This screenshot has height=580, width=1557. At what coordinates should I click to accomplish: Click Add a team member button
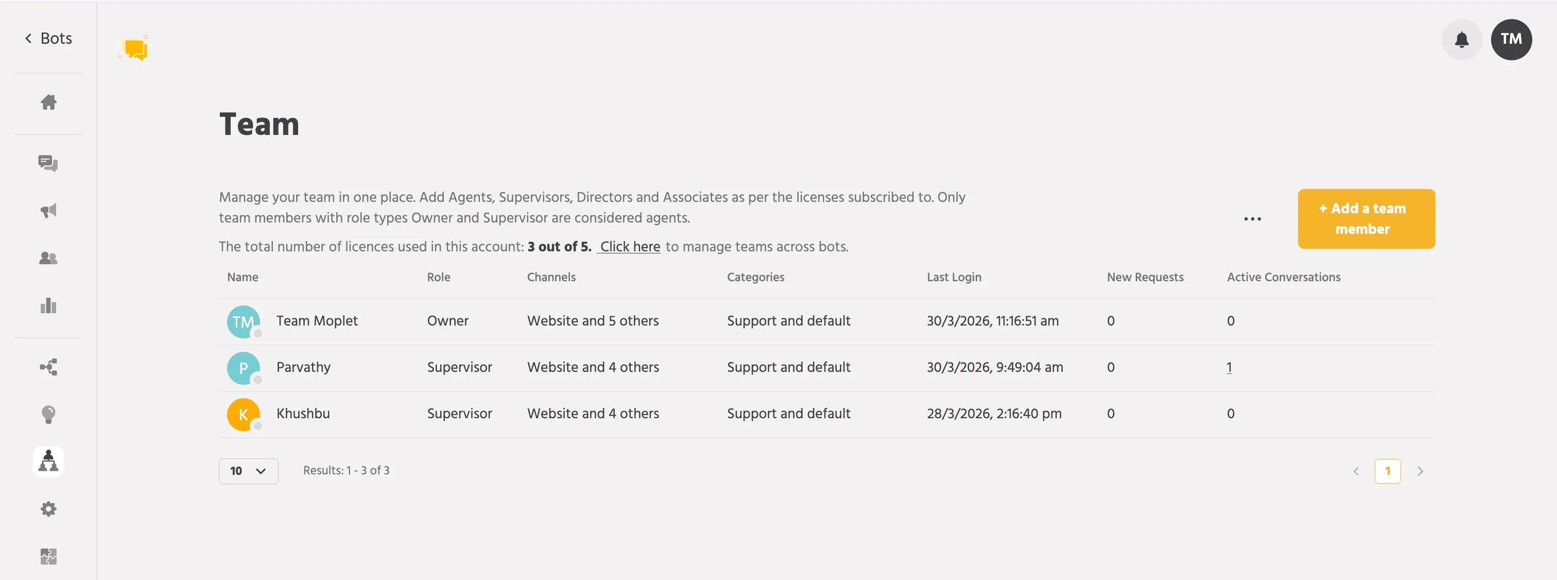pyautogui.click(x=1366, y=219)
